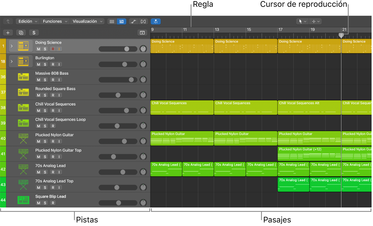
Task: Expand the Doing Science track stack
Action: [12, 46]
